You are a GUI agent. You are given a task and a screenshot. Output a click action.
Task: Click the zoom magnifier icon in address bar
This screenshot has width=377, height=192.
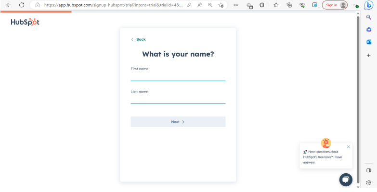pyautogui.click(x=210, y=5)
